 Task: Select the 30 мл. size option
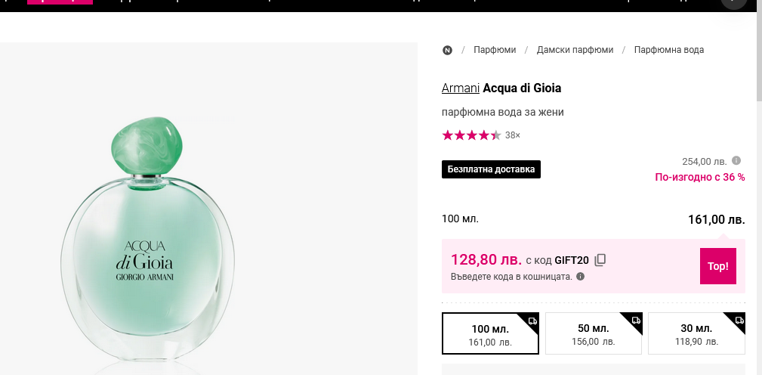696,334
